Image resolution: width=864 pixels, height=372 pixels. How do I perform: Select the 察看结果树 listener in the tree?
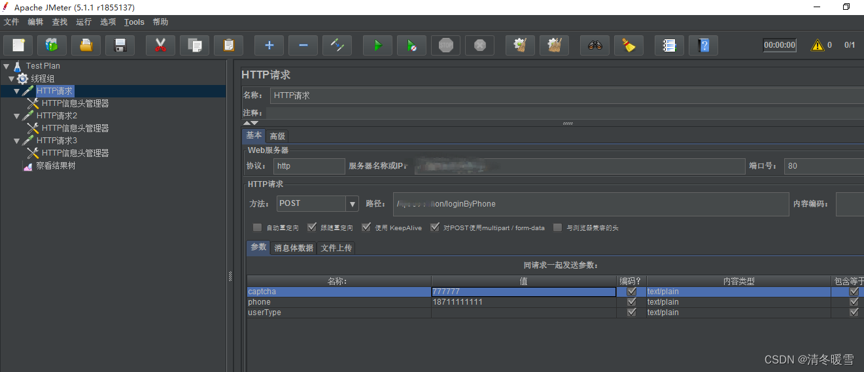pos(56,165)
